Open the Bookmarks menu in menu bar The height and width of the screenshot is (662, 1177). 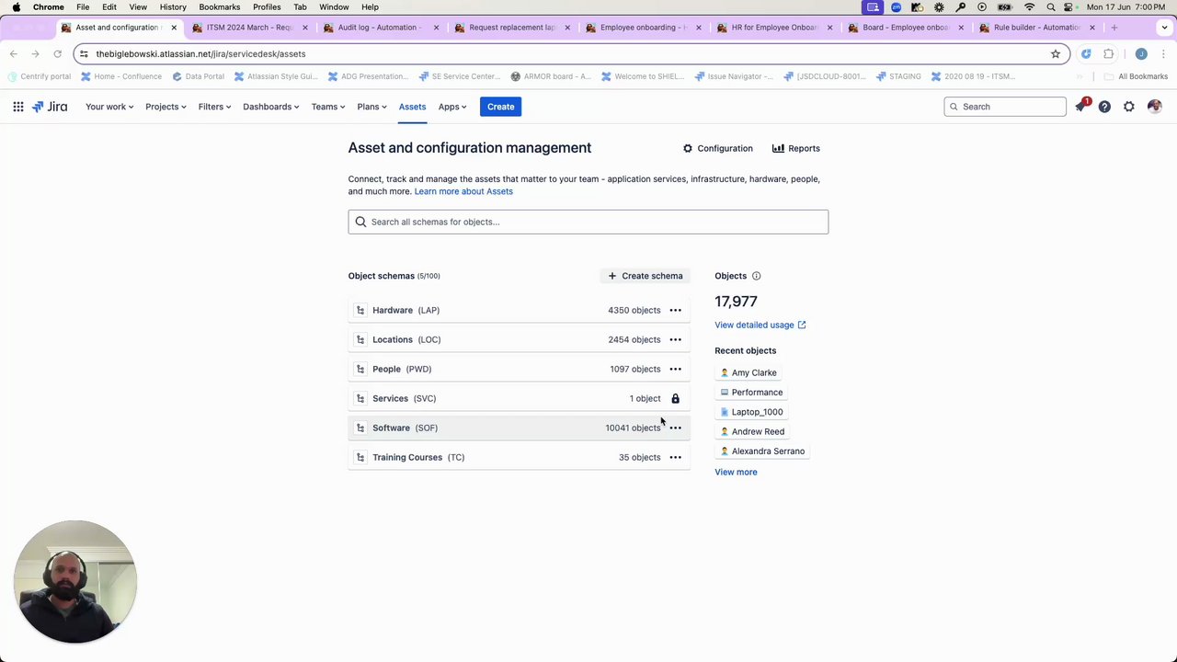(220, 7)
